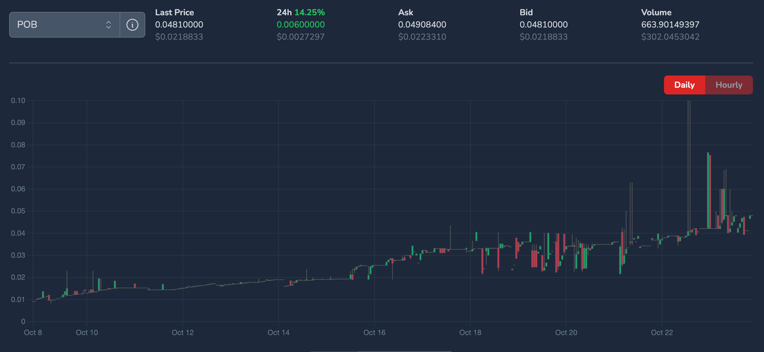
Task: Click the 0.07 y-axis label
Action: [18, 167]
